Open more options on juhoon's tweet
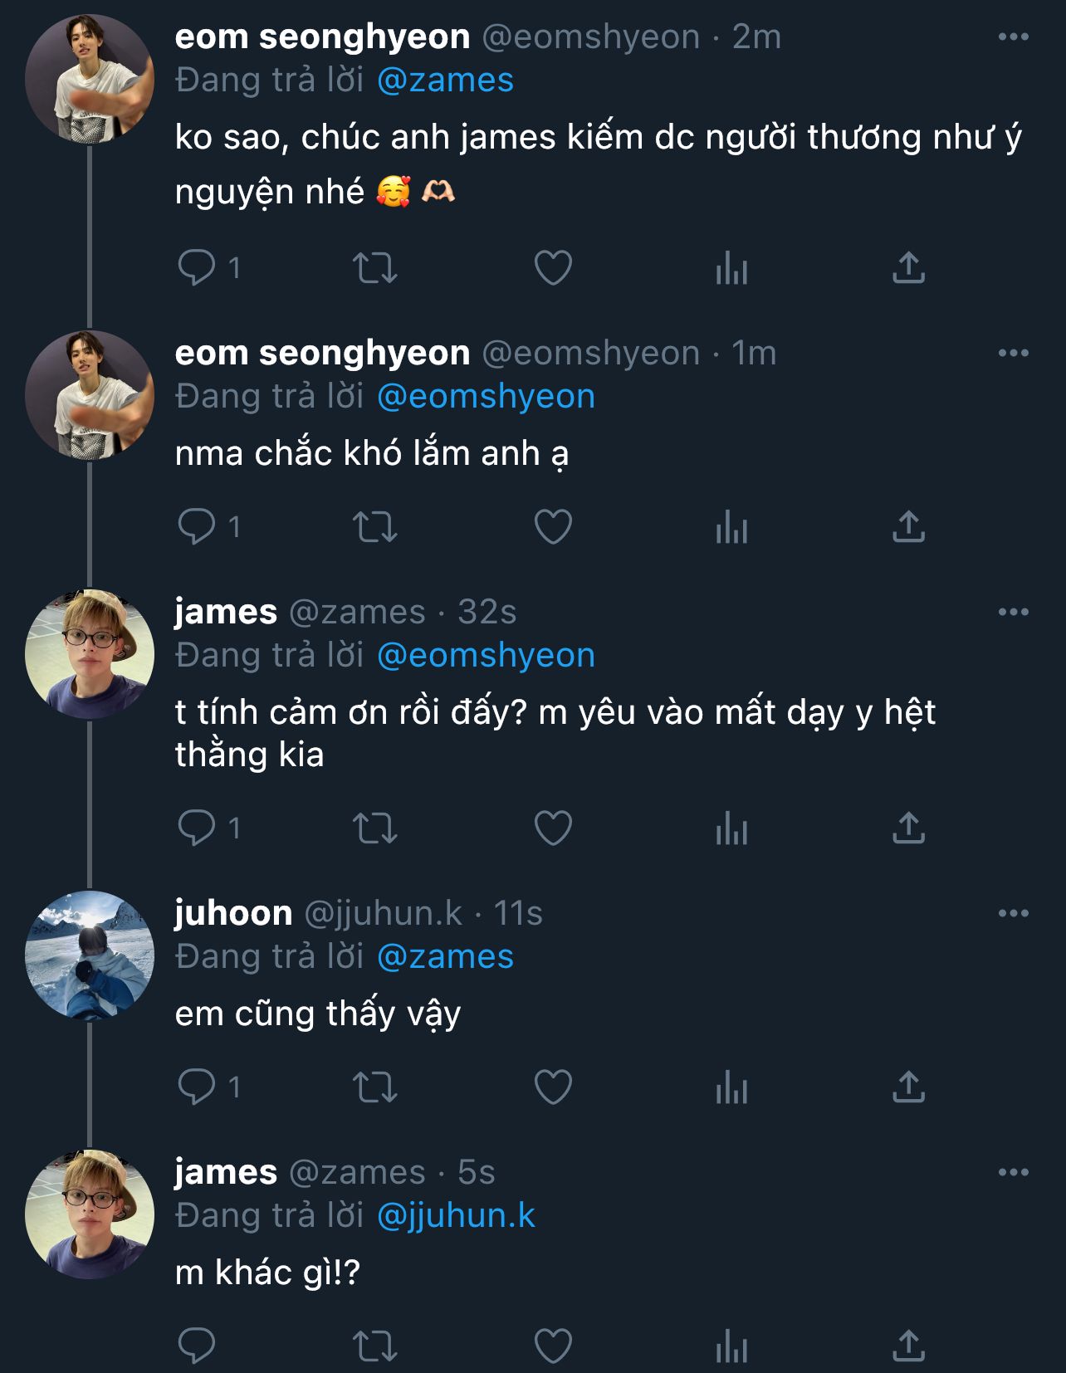 click(1013, 913)
